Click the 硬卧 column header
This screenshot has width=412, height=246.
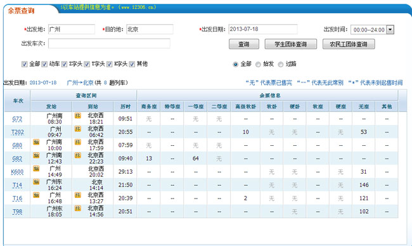[295, 107]
